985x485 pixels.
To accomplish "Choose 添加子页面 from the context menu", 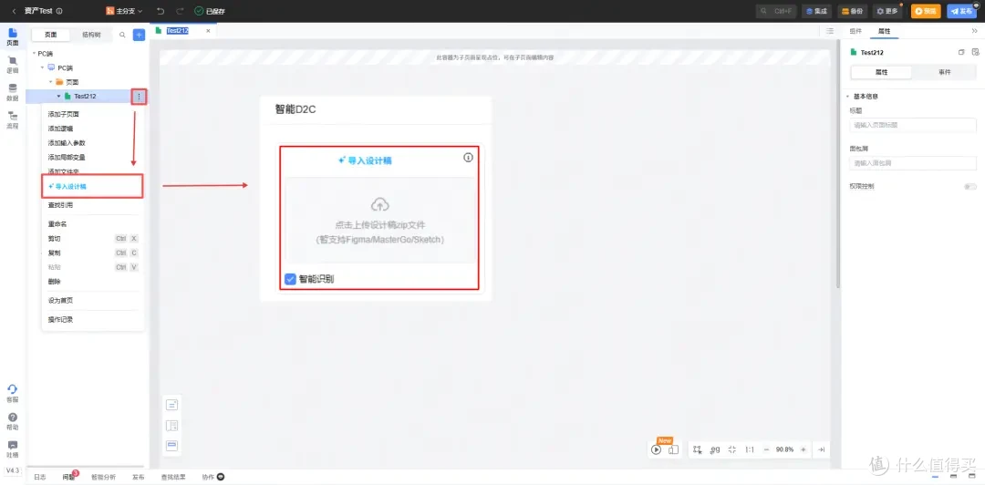I will click(x=64, y=114).
